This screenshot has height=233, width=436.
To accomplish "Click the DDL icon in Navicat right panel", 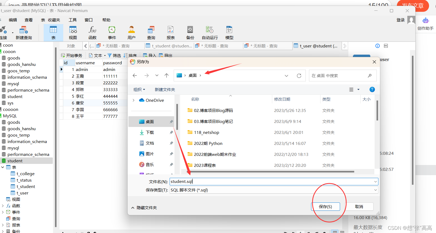I will pos(386,46).
